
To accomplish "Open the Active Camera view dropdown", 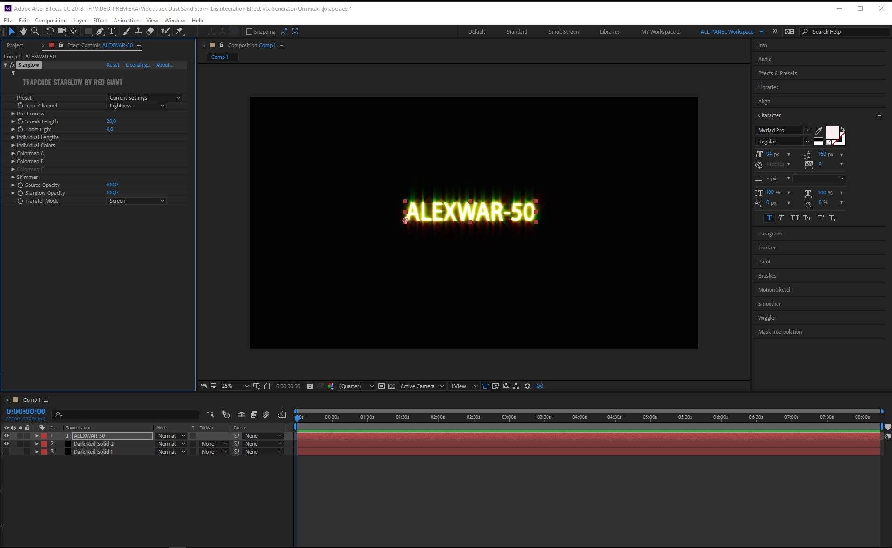I will click(422, 386).
